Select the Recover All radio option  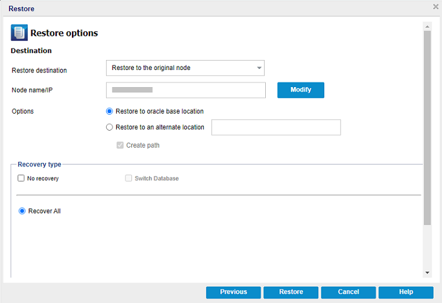tap(22, 211)
